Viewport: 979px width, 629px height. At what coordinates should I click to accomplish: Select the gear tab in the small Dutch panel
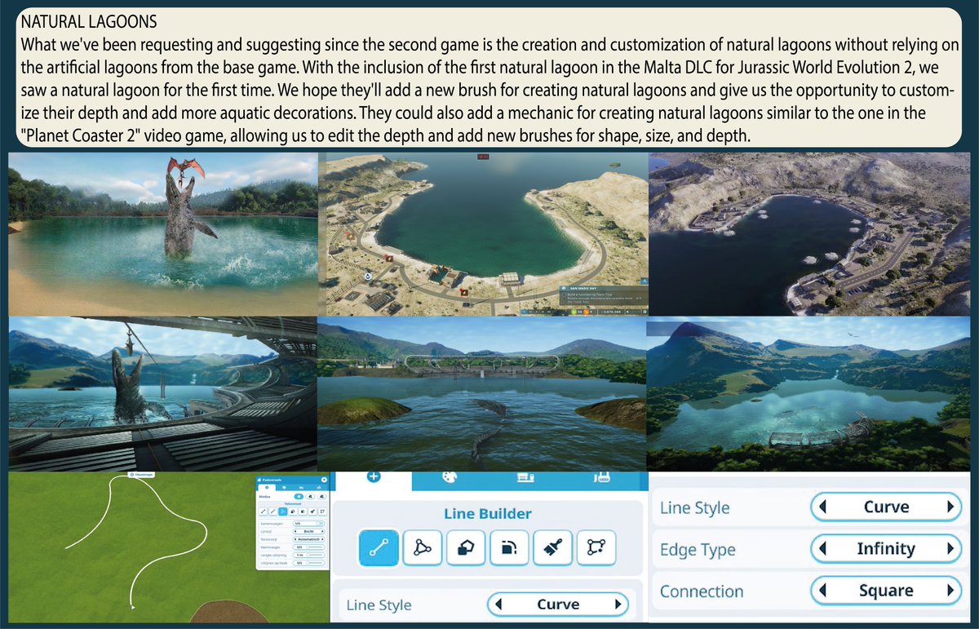tap(267, 487)
